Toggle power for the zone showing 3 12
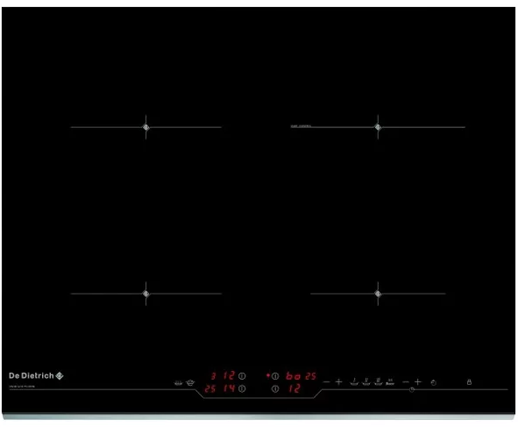 [x=242, y=376]
